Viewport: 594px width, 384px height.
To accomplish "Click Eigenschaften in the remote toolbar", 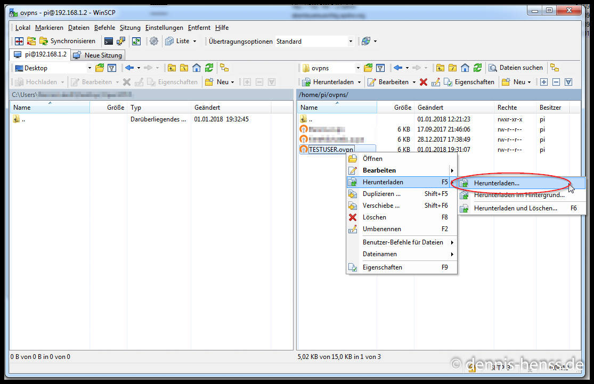I will click(x=469, y=82).
